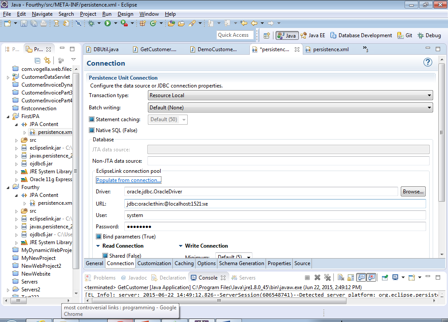Open the Git perspective
448x322 pixels.
point(405,35)
